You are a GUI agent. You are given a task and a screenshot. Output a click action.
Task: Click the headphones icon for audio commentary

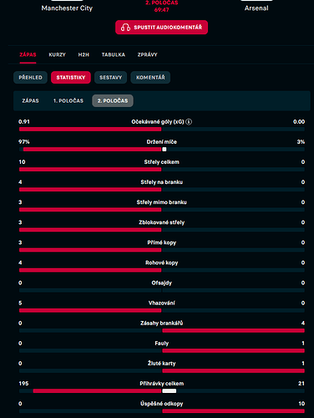coord(125,28)
